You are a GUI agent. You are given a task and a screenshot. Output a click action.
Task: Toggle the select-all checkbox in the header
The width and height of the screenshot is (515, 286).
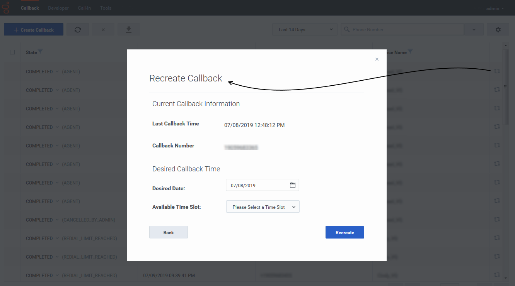coord(12,52)
